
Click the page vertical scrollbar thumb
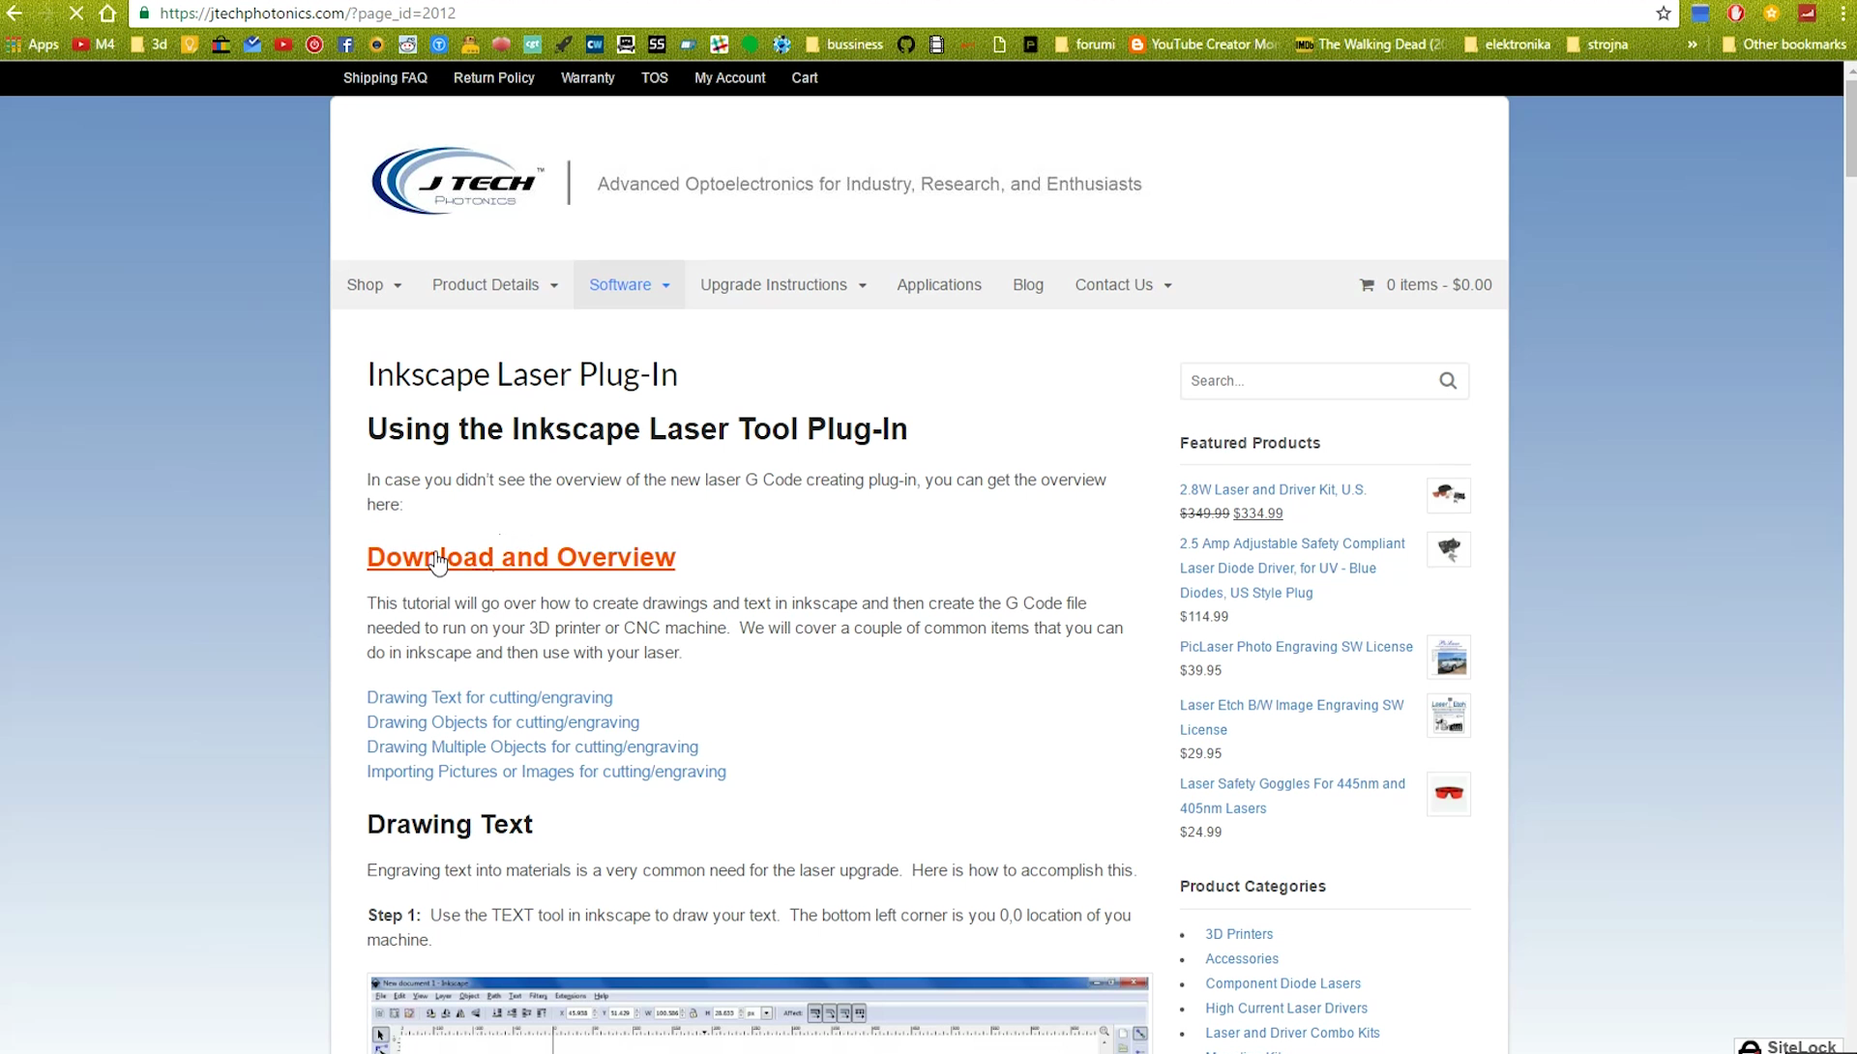1850,128
